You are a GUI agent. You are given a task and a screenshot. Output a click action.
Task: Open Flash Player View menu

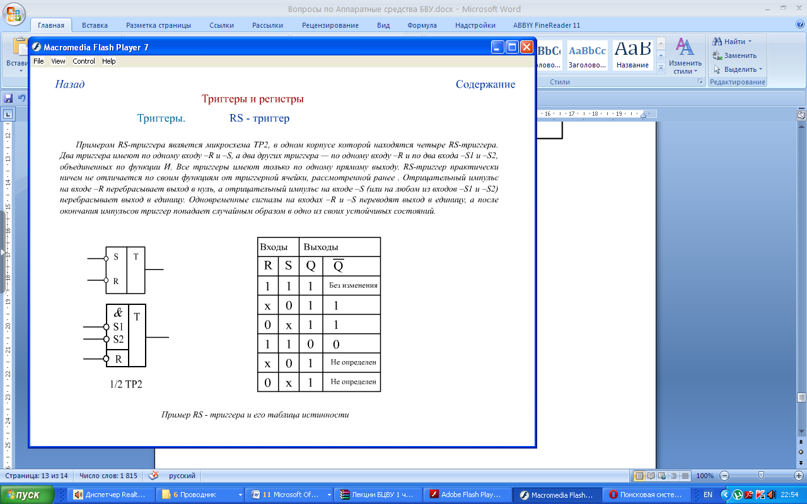(x=58, y=61)
